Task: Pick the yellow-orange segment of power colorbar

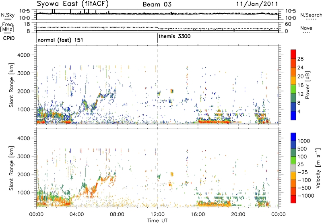Action: point(293,81)
